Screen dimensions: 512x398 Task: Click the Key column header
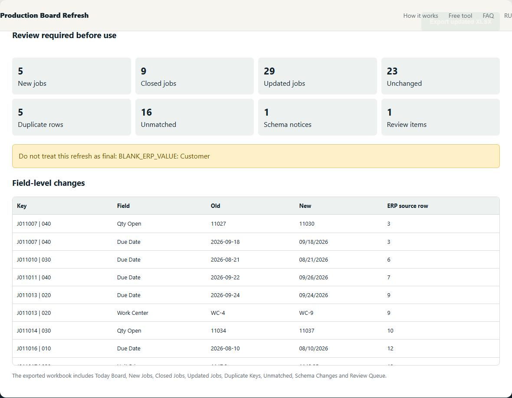pyautogui.click(x=22, y=206)
